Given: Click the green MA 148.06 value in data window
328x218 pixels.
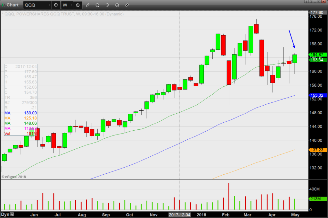Looking at the screenshot, I should pos(30,123).
